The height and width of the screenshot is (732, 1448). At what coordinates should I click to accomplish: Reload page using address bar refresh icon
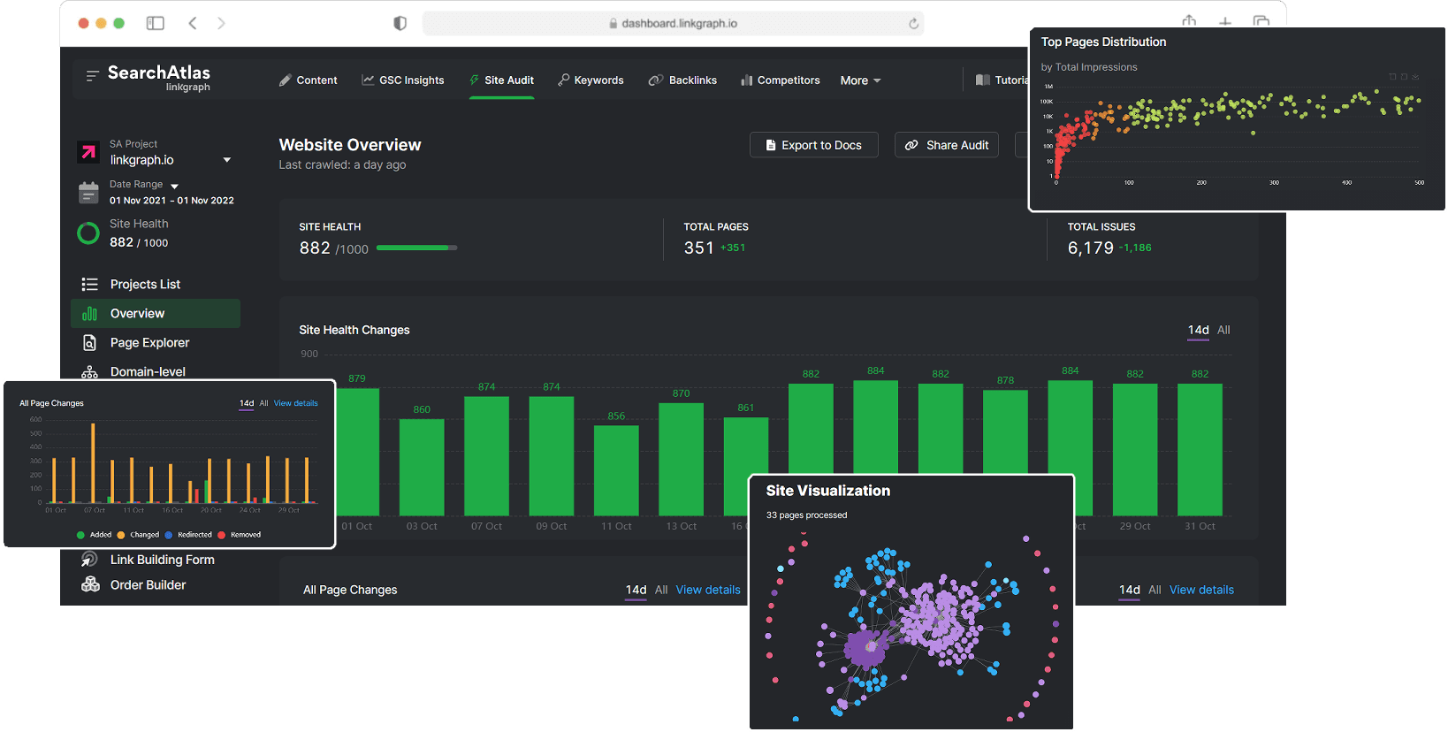(913, 24)
